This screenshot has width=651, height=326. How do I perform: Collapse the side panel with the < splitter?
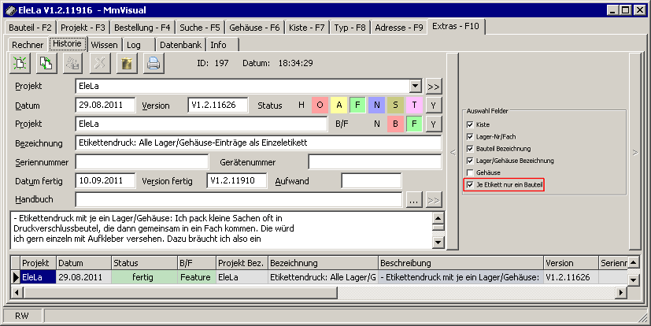pyautogui.click(x=453, y=153)
